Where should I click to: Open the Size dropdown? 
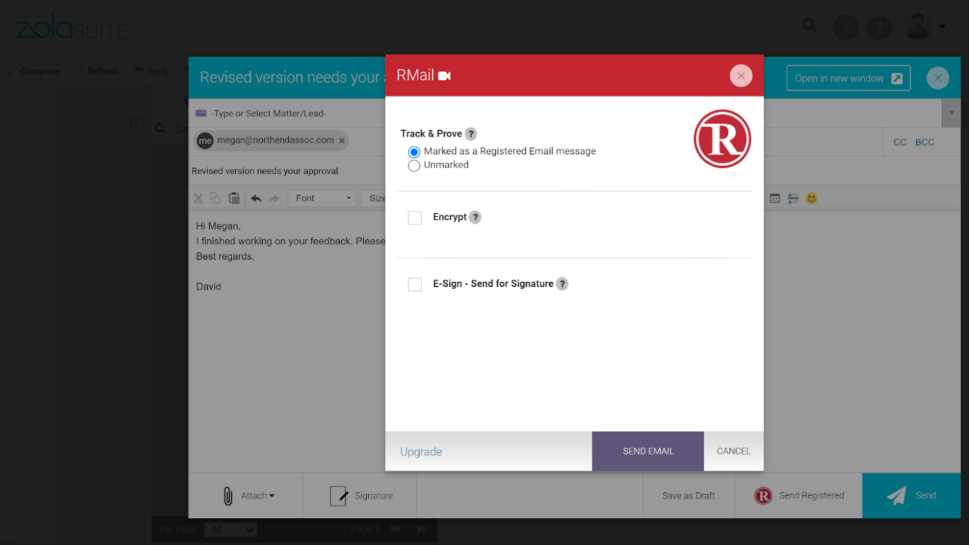click(x=374, y=198)
